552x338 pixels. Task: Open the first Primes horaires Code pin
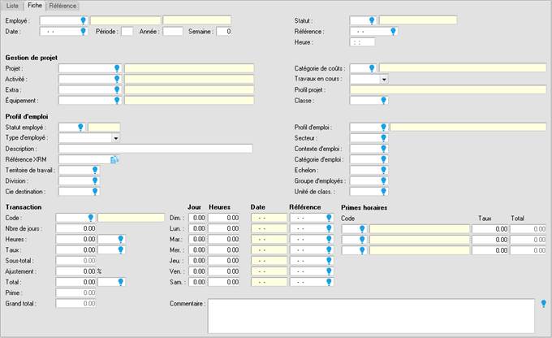point(362,229)
